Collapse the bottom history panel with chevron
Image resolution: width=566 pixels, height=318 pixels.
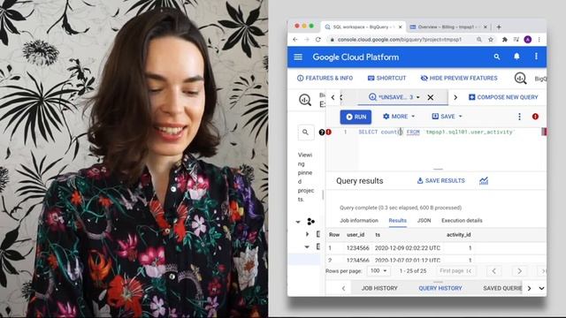(x=541, y=288)
